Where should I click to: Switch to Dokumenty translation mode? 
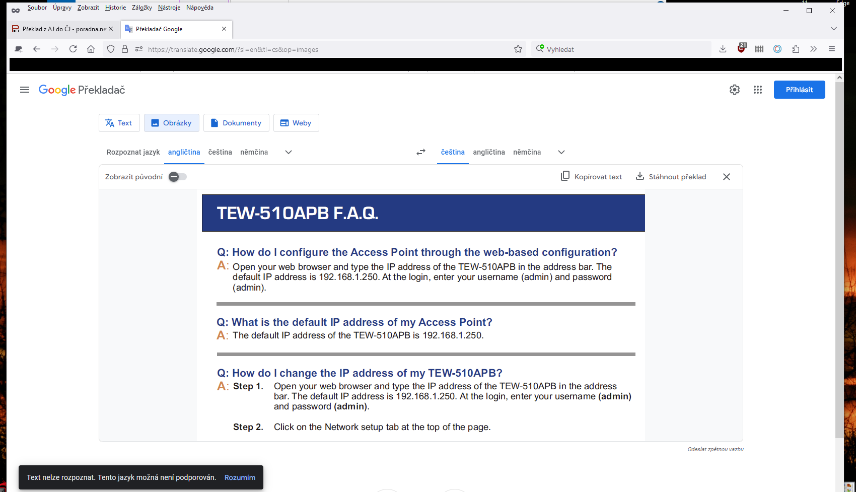coord(236,123)
